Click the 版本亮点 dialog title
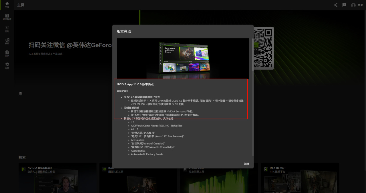Image resolution: width=366 pixels, height=193 pixels. tap(124, 31)
